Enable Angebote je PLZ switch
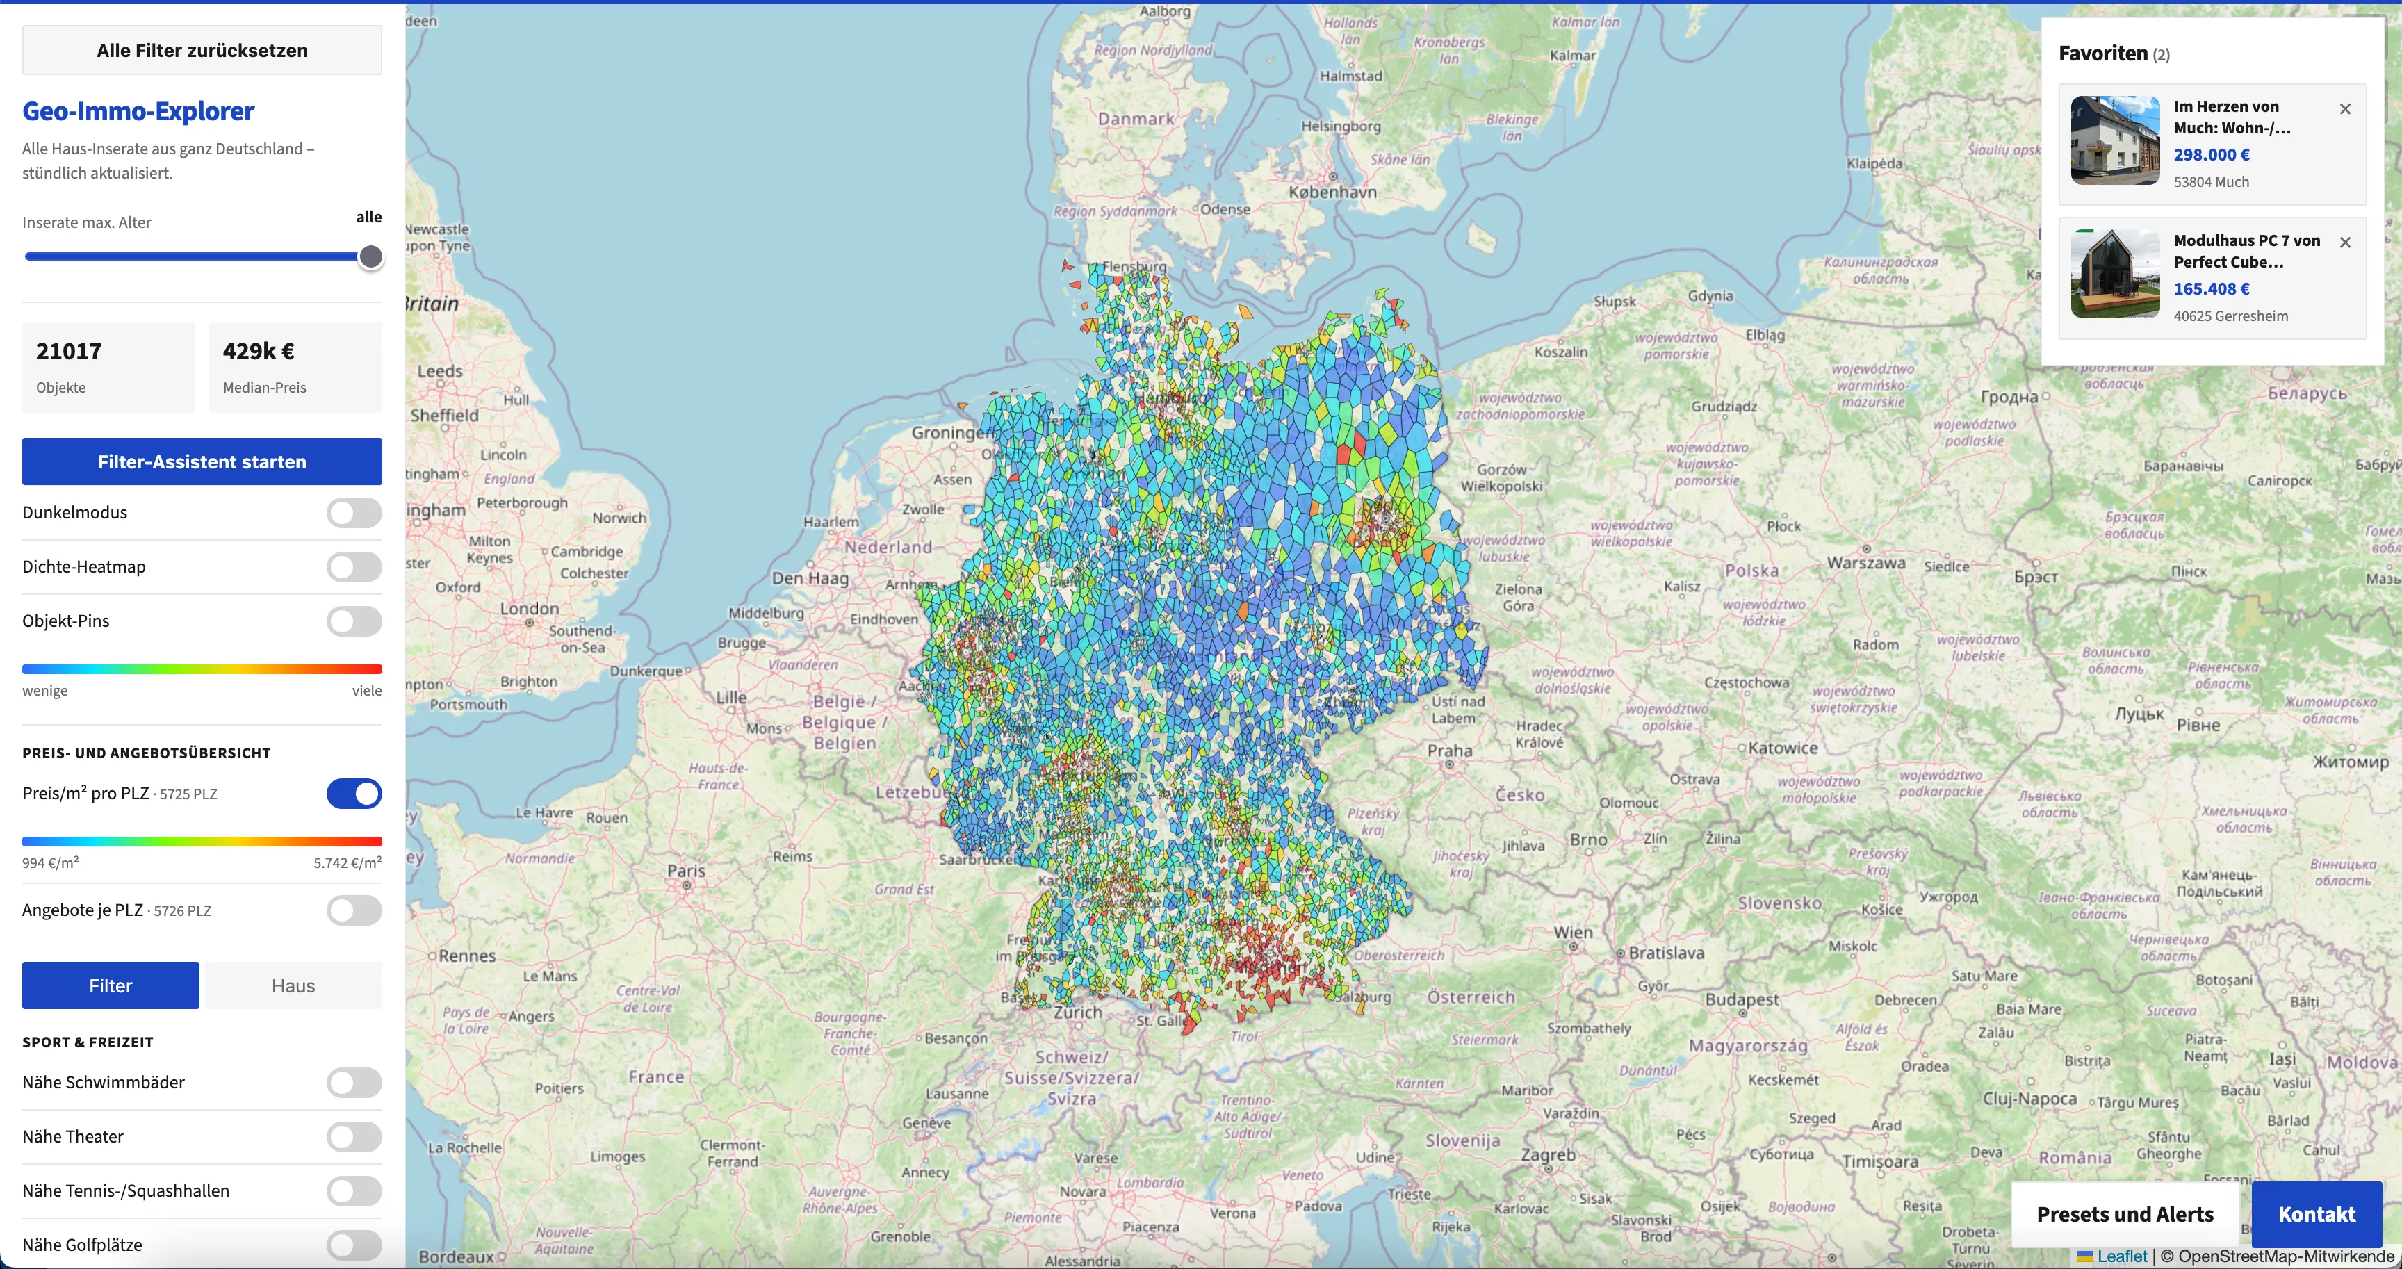Screen dimensions: 2402x1269 pyautogui.click(x=354, y=910)
